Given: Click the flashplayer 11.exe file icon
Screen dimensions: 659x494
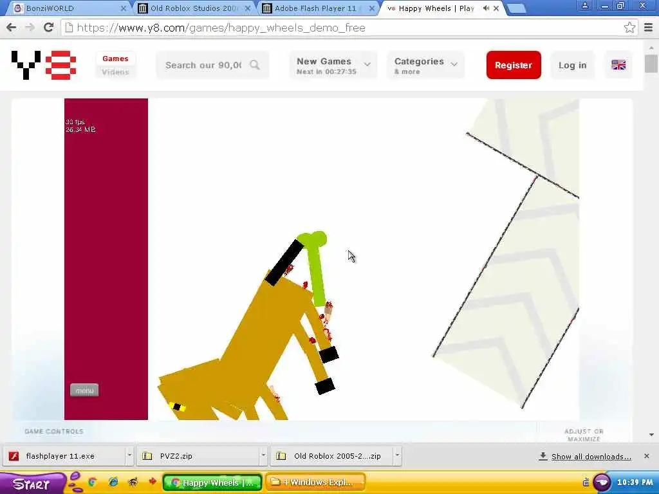Looking at the screenshot, I should coord(14,456).
